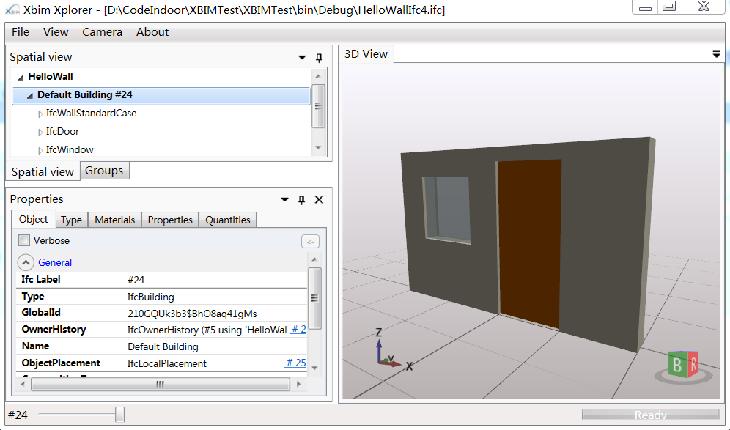Click the properties horizontal scrollbar thumb
The width and height of the screenshot is (730, 430).
coord(161,385)
